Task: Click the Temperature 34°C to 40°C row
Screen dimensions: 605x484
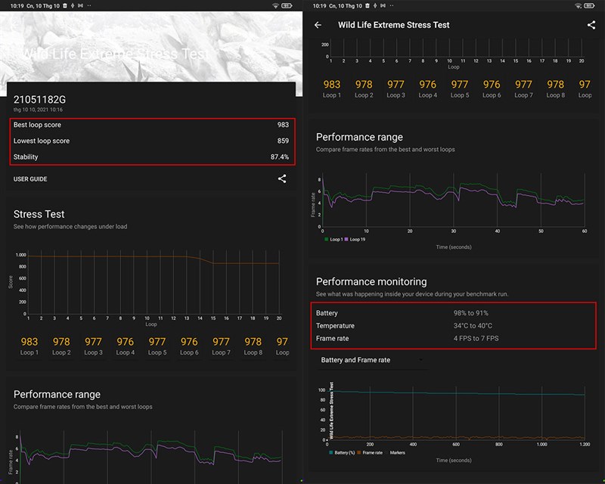Action: coord(454,325)
